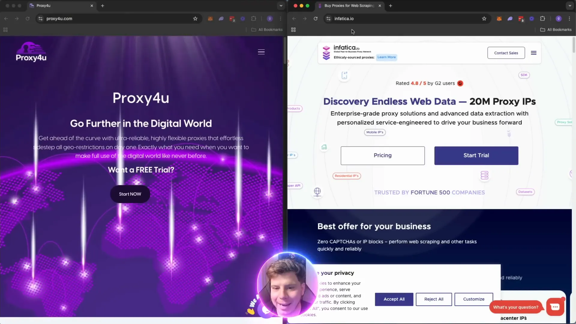Image resolution: width=576 pixels, height=324 pixels.
Task: Click the SDK tag
Action: (524, 75)
